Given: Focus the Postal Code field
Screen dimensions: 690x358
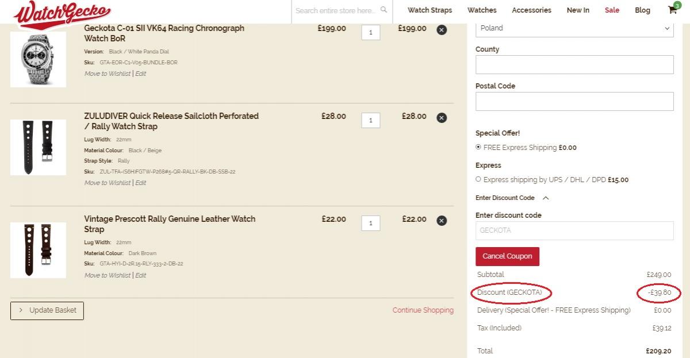Looking at the screenshot, I should (x=574, y=101).
